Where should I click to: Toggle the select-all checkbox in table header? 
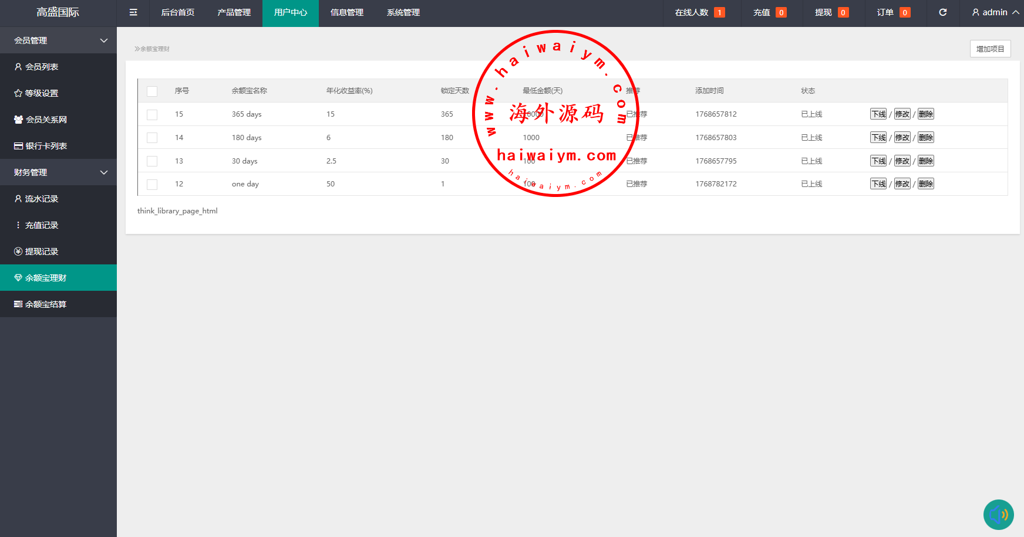(152, 91)
